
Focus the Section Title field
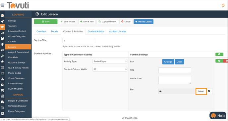point(79,40)
